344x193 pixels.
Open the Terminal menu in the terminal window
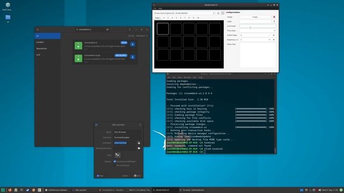tap(187, 77)
